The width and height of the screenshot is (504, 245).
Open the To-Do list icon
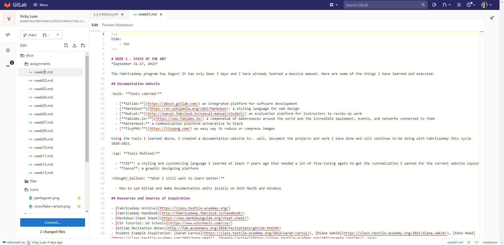(459, 5)
